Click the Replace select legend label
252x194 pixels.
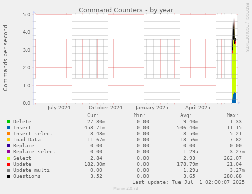34,152
